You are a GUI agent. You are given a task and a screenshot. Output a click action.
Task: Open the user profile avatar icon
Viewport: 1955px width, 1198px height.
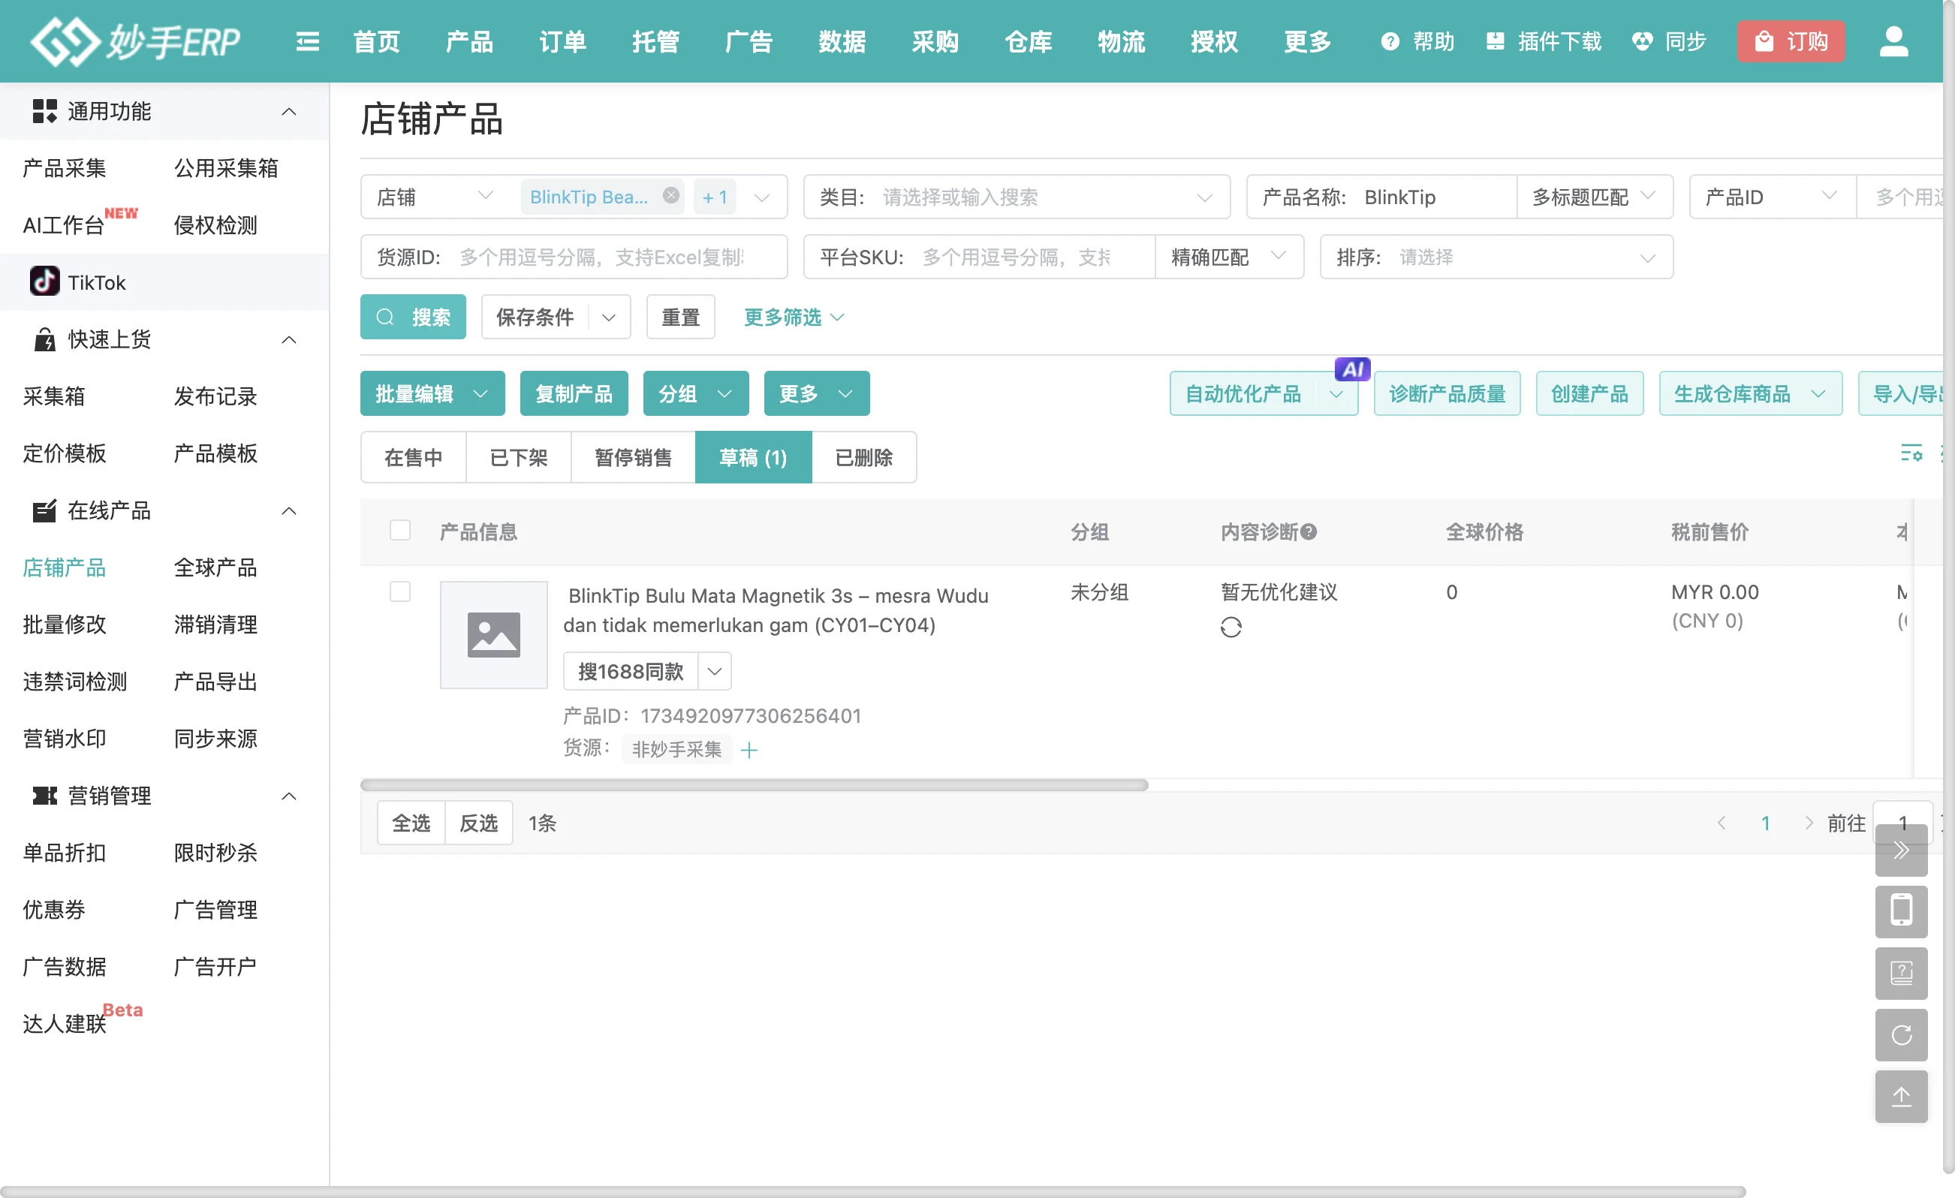[1893, 41]
